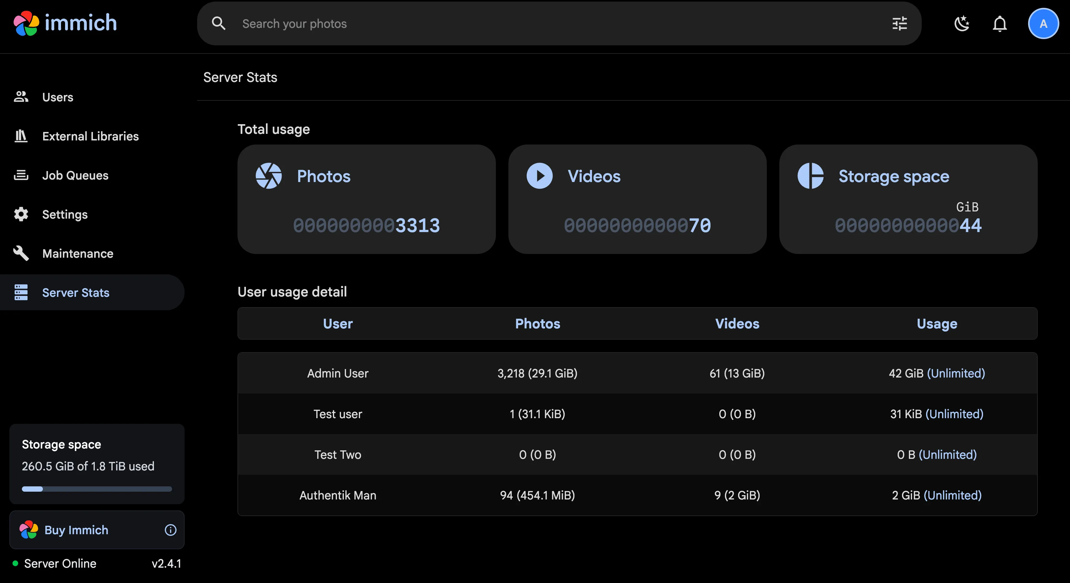
Task: Open search filter options icon
Action: (x=900, y=24)
